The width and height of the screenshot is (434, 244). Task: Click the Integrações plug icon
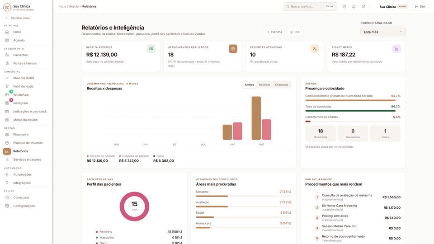pos(7,183)
